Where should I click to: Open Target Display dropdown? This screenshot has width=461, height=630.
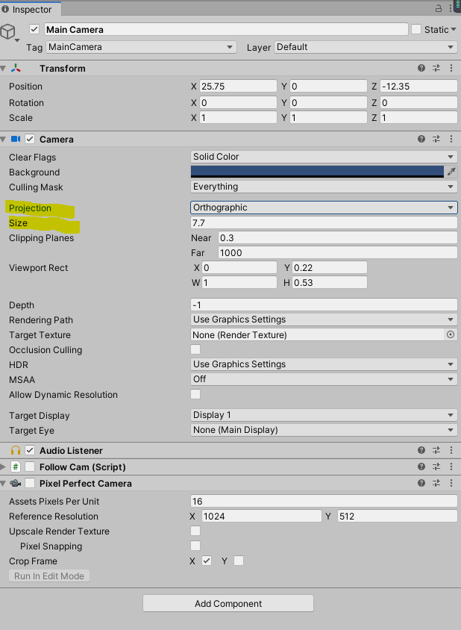click(x=324, y=415)
